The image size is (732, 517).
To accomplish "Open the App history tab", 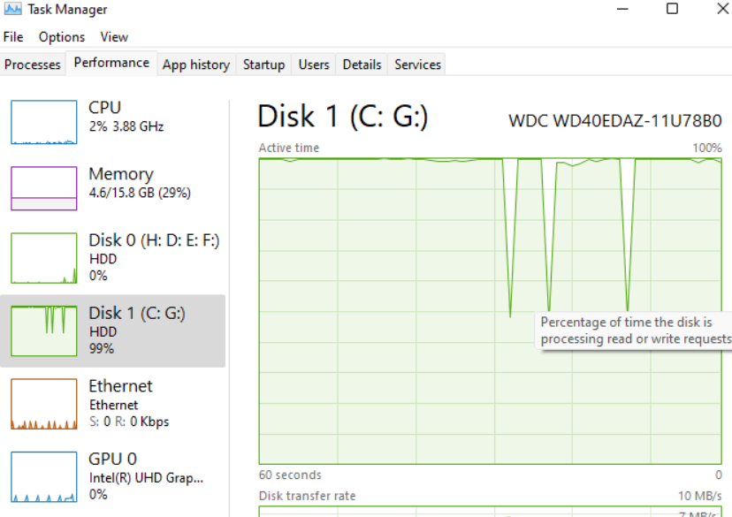I will click(195, 64).
